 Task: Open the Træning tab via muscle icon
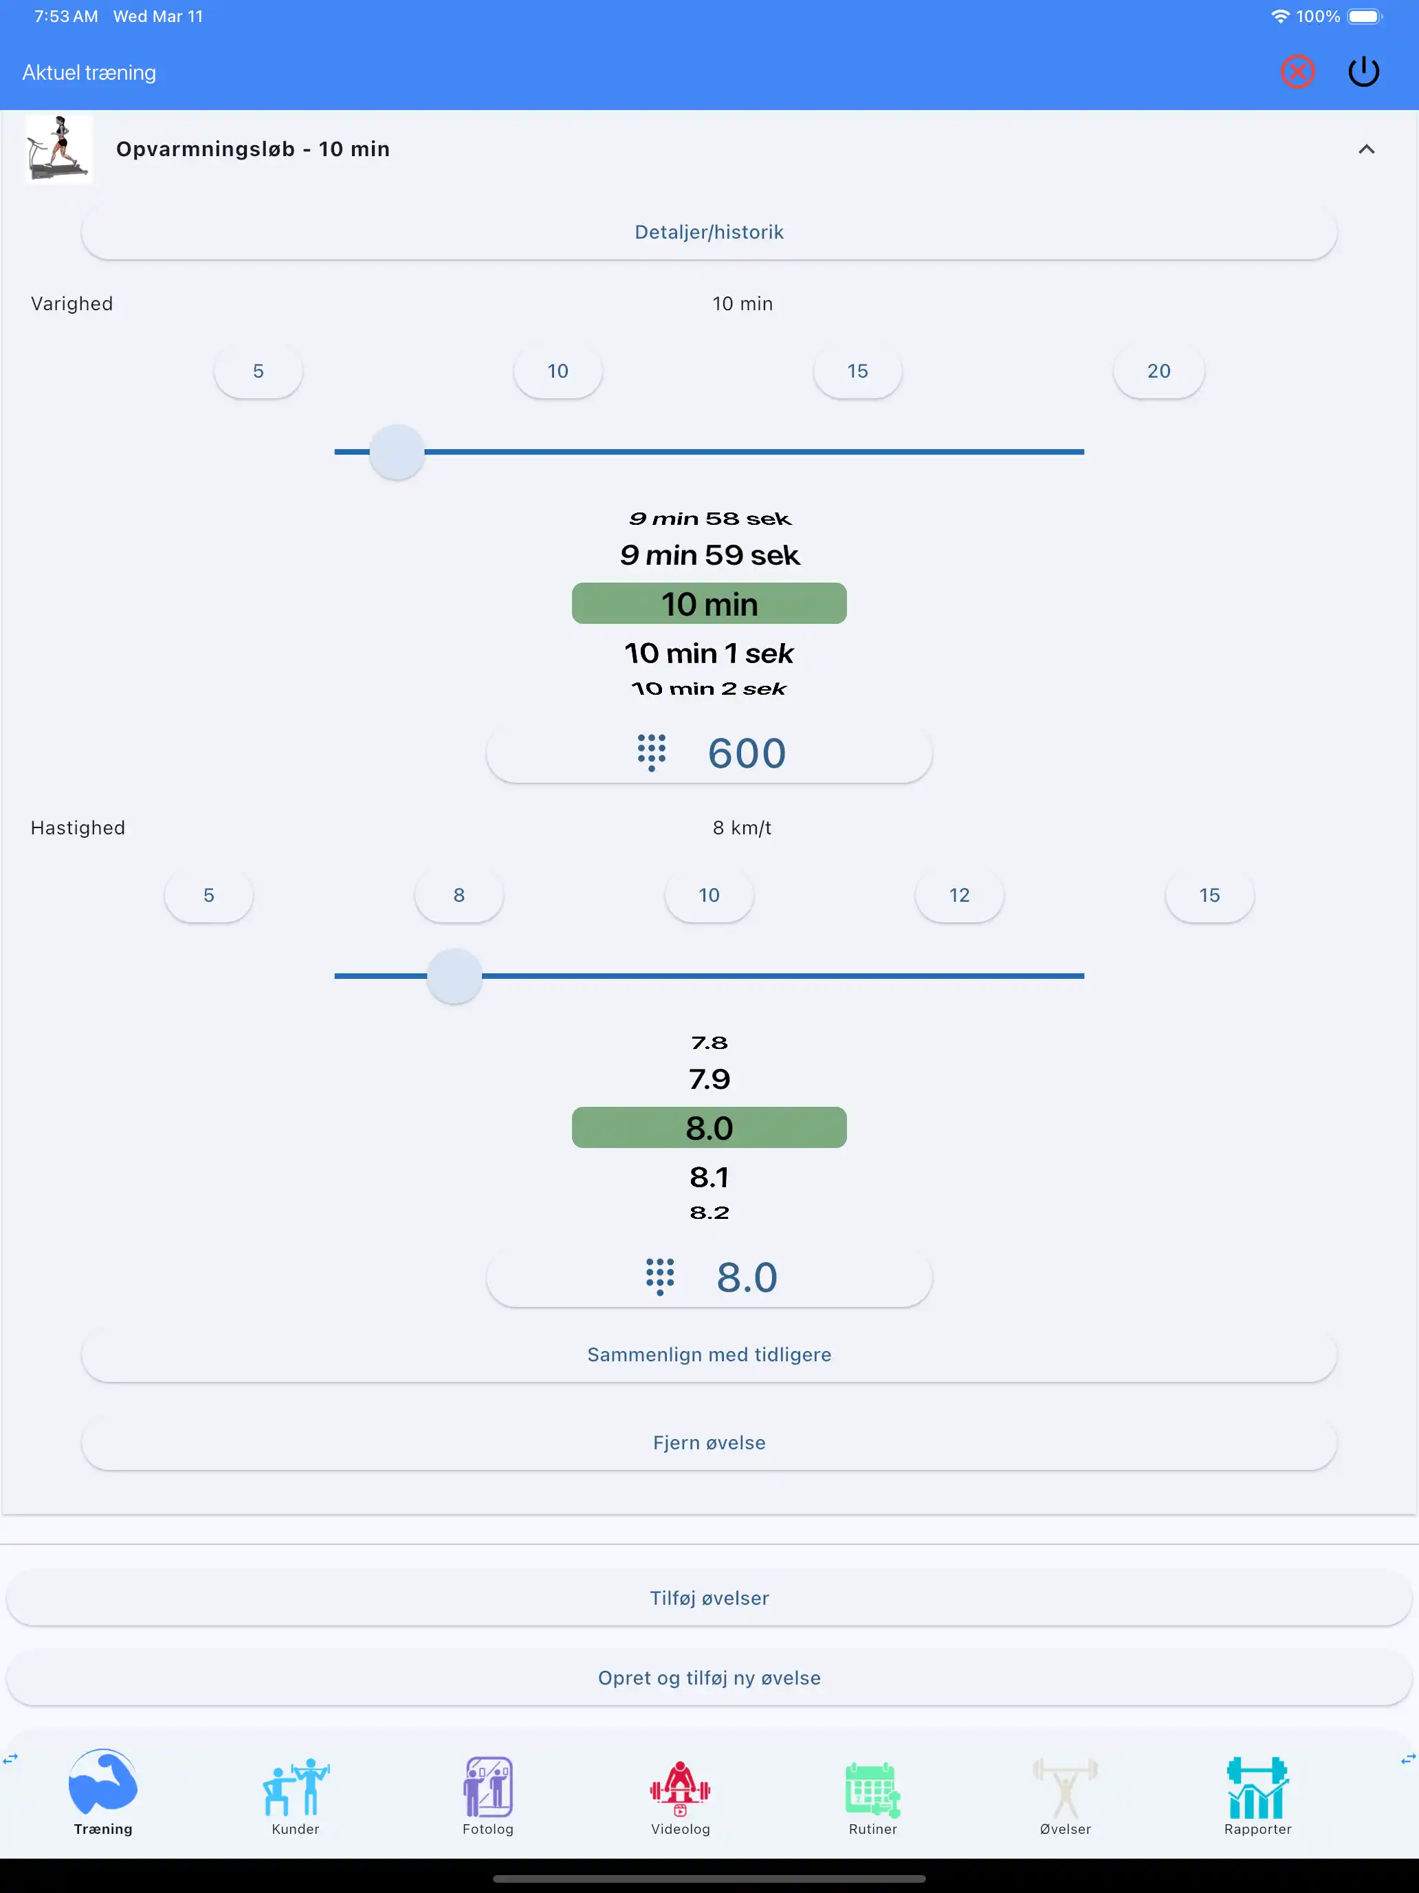102,1788
